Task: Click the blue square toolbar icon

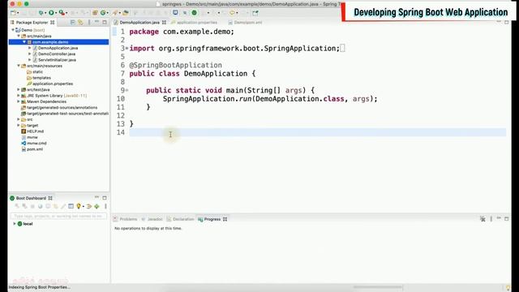Action: point(175,13)
